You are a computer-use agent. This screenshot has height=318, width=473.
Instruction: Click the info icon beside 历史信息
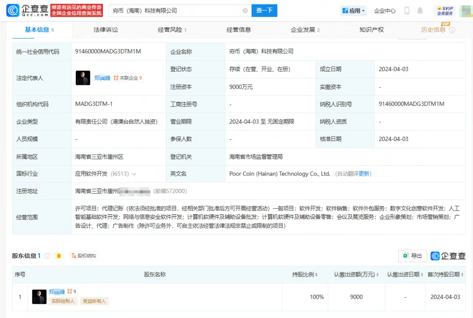[x=452, y=30]
